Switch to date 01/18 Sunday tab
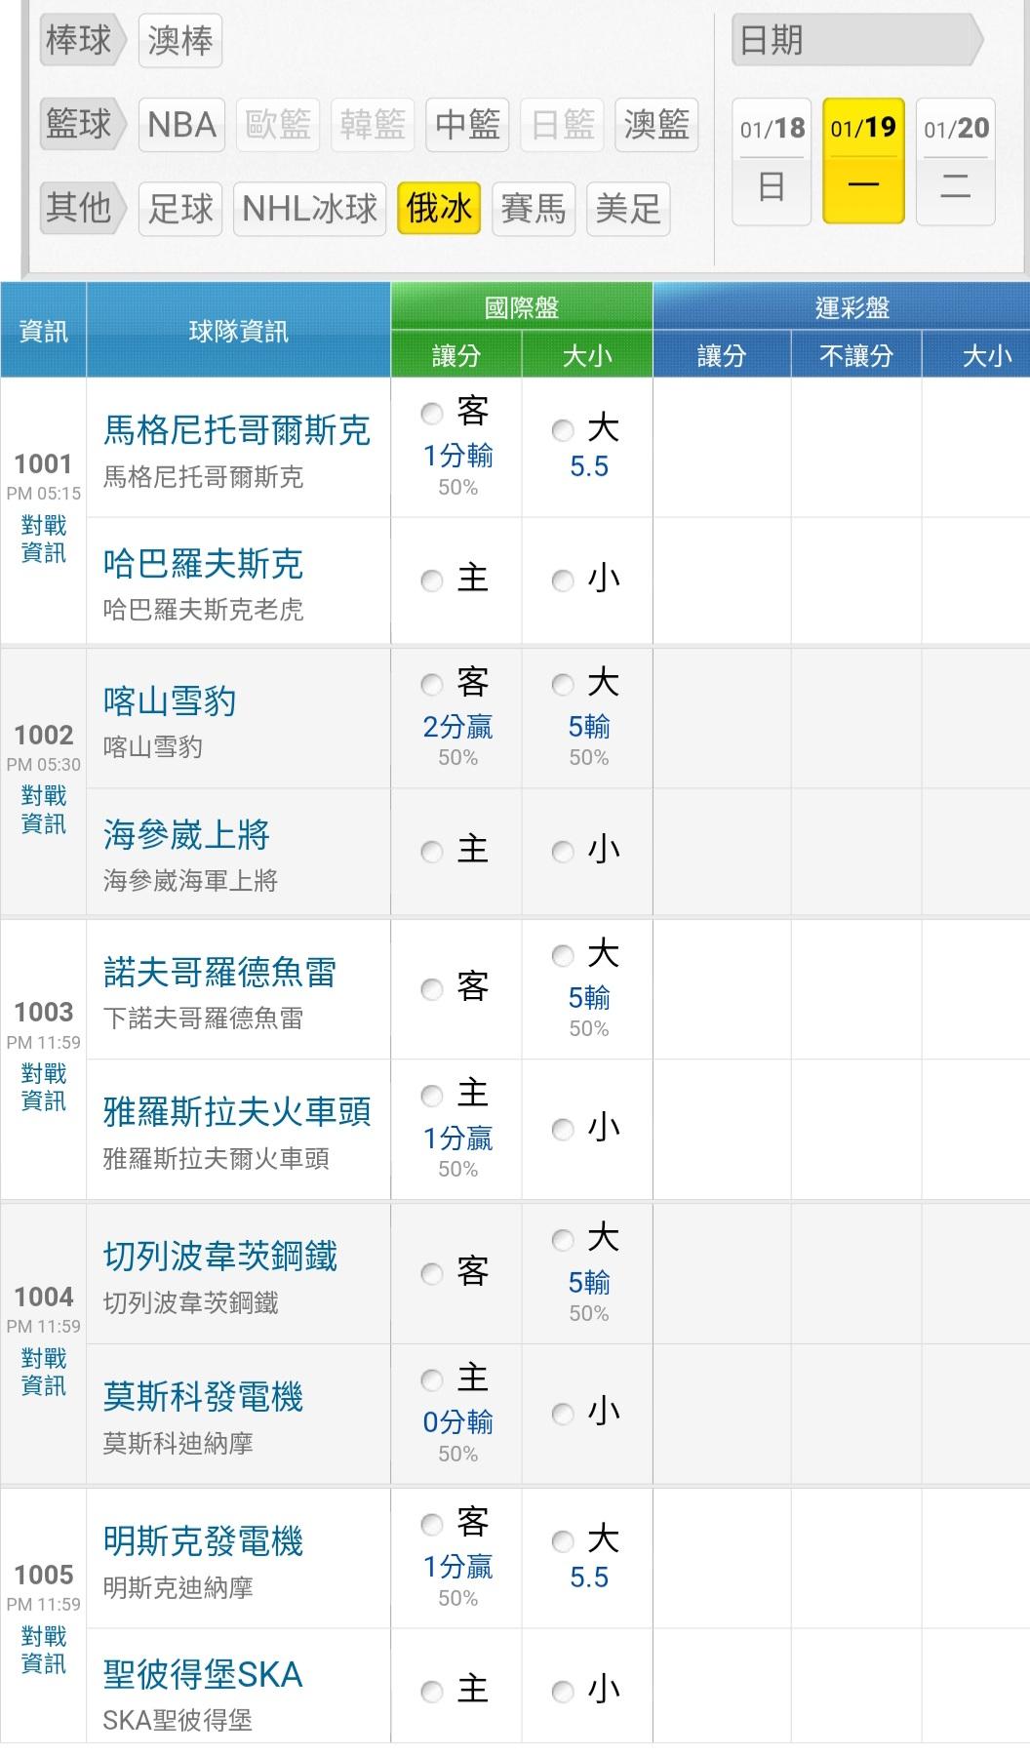Image resolution: width=1030 pixels, height=1758 pixels. click(772, 161)
